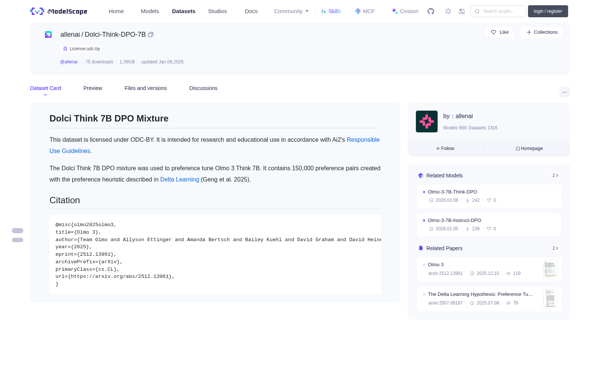This screenshot has height=375, width=600.
Task: Open the @allenai owner link
Action: click(69, 62)
